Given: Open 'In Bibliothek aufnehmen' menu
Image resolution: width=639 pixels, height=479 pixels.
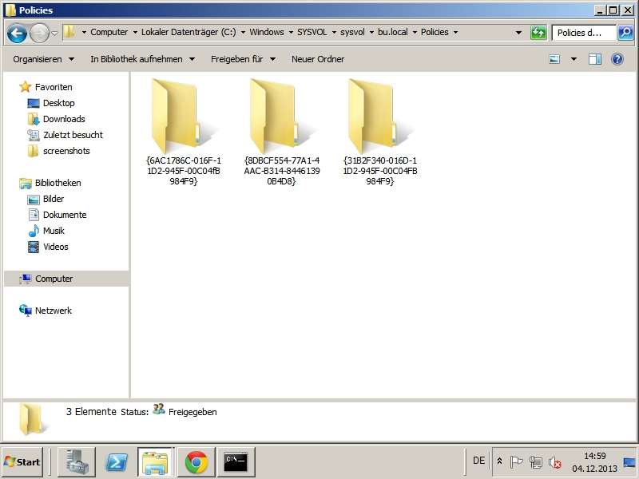Looking at the screenshot, I should coord(143,59).
